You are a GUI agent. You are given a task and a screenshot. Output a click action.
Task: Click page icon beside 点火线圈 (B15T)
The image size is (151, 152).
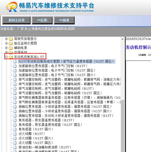click(15, 134)
